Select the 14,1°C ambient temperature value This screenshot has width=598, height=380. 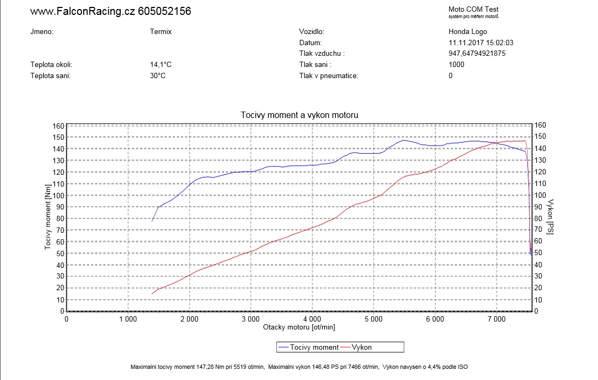161,65
